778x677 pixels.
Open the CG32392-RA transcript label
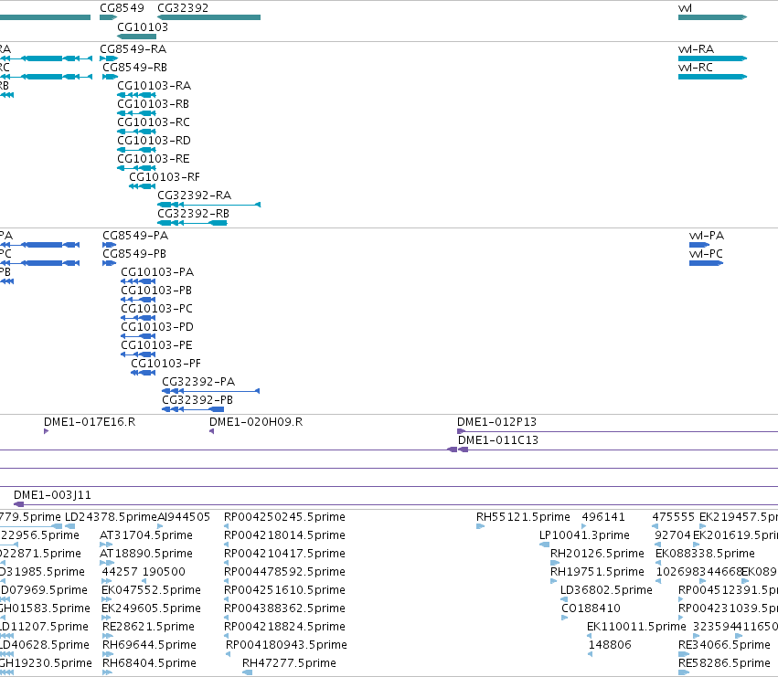tap(195, 196)
